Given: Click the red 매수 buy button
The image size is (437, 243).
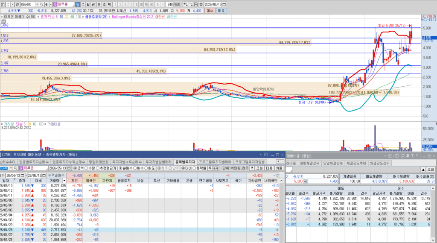Looking at the screenshot, I should click(210, 11).
